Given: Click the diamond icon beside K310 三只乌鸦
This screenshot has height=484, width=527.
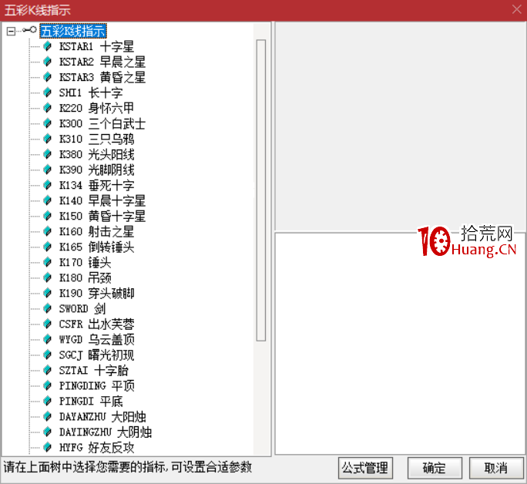Looking at the screenshot, I should coord(48,139).
